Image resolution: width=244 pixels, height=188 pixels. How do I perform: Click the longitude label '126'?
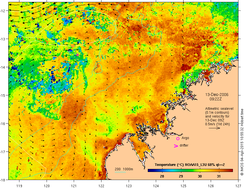point(211,186)
